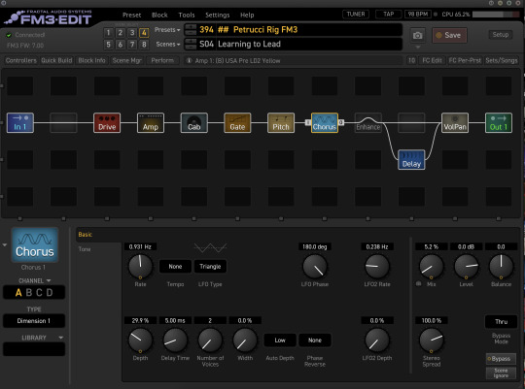
Task: Select the Gate block in grid
Action: (x=237, y=122)
